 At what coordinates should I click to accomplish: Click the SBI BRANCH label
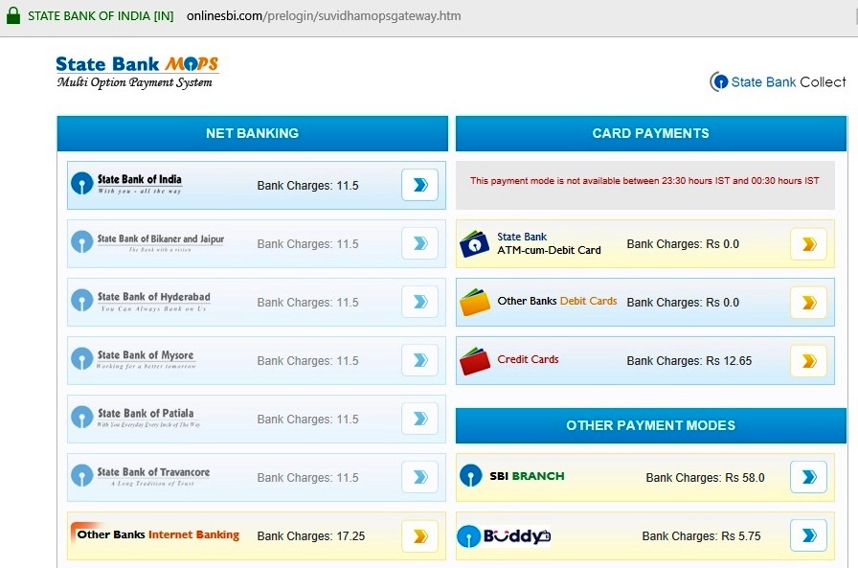(x=527, y=476)
